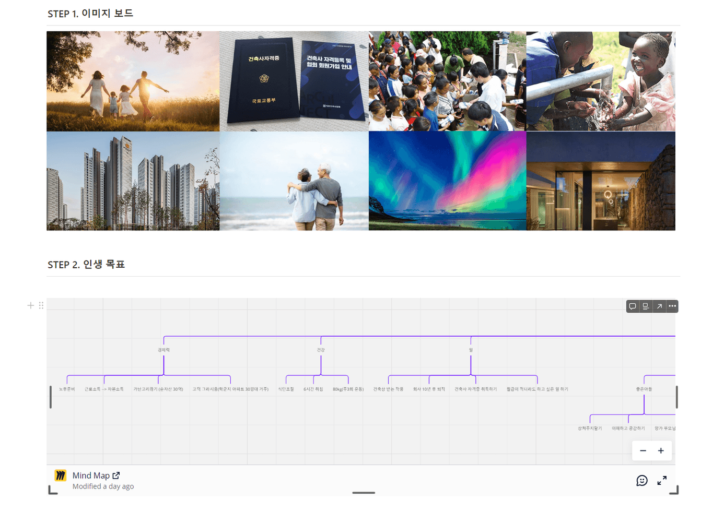Screen dimensions: 724x523
Task: Open the modern house night image
Action: coord(601,181)
